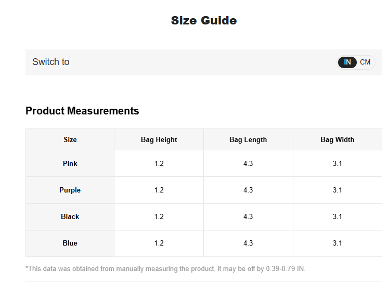Select the Bag Width column header
Screen dimensions: 388x283
click(x=337, y=139)
